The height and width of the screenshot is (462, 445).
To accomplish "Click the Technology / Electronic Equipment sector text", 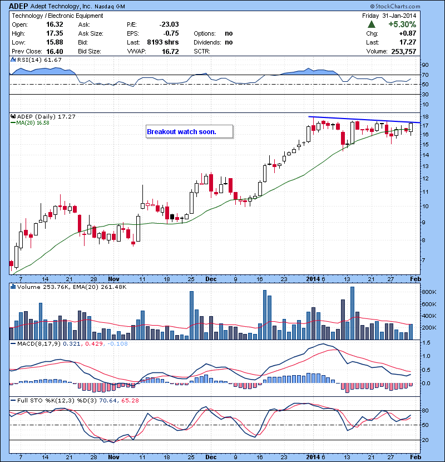I will (x=57, y=16).
